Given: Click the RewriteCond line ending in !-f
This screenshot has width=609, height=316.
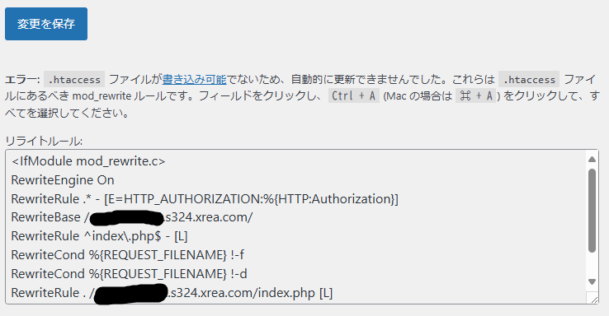Looking at the screenshot, I should pyautogui.click(x=127, y=255).
